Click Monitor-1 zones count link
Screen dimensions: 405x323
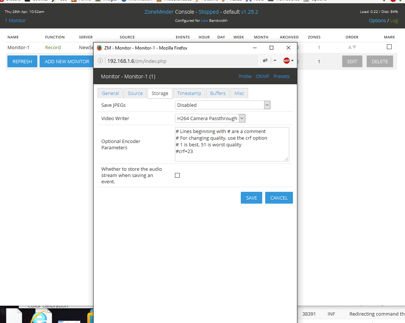(319, 47)
